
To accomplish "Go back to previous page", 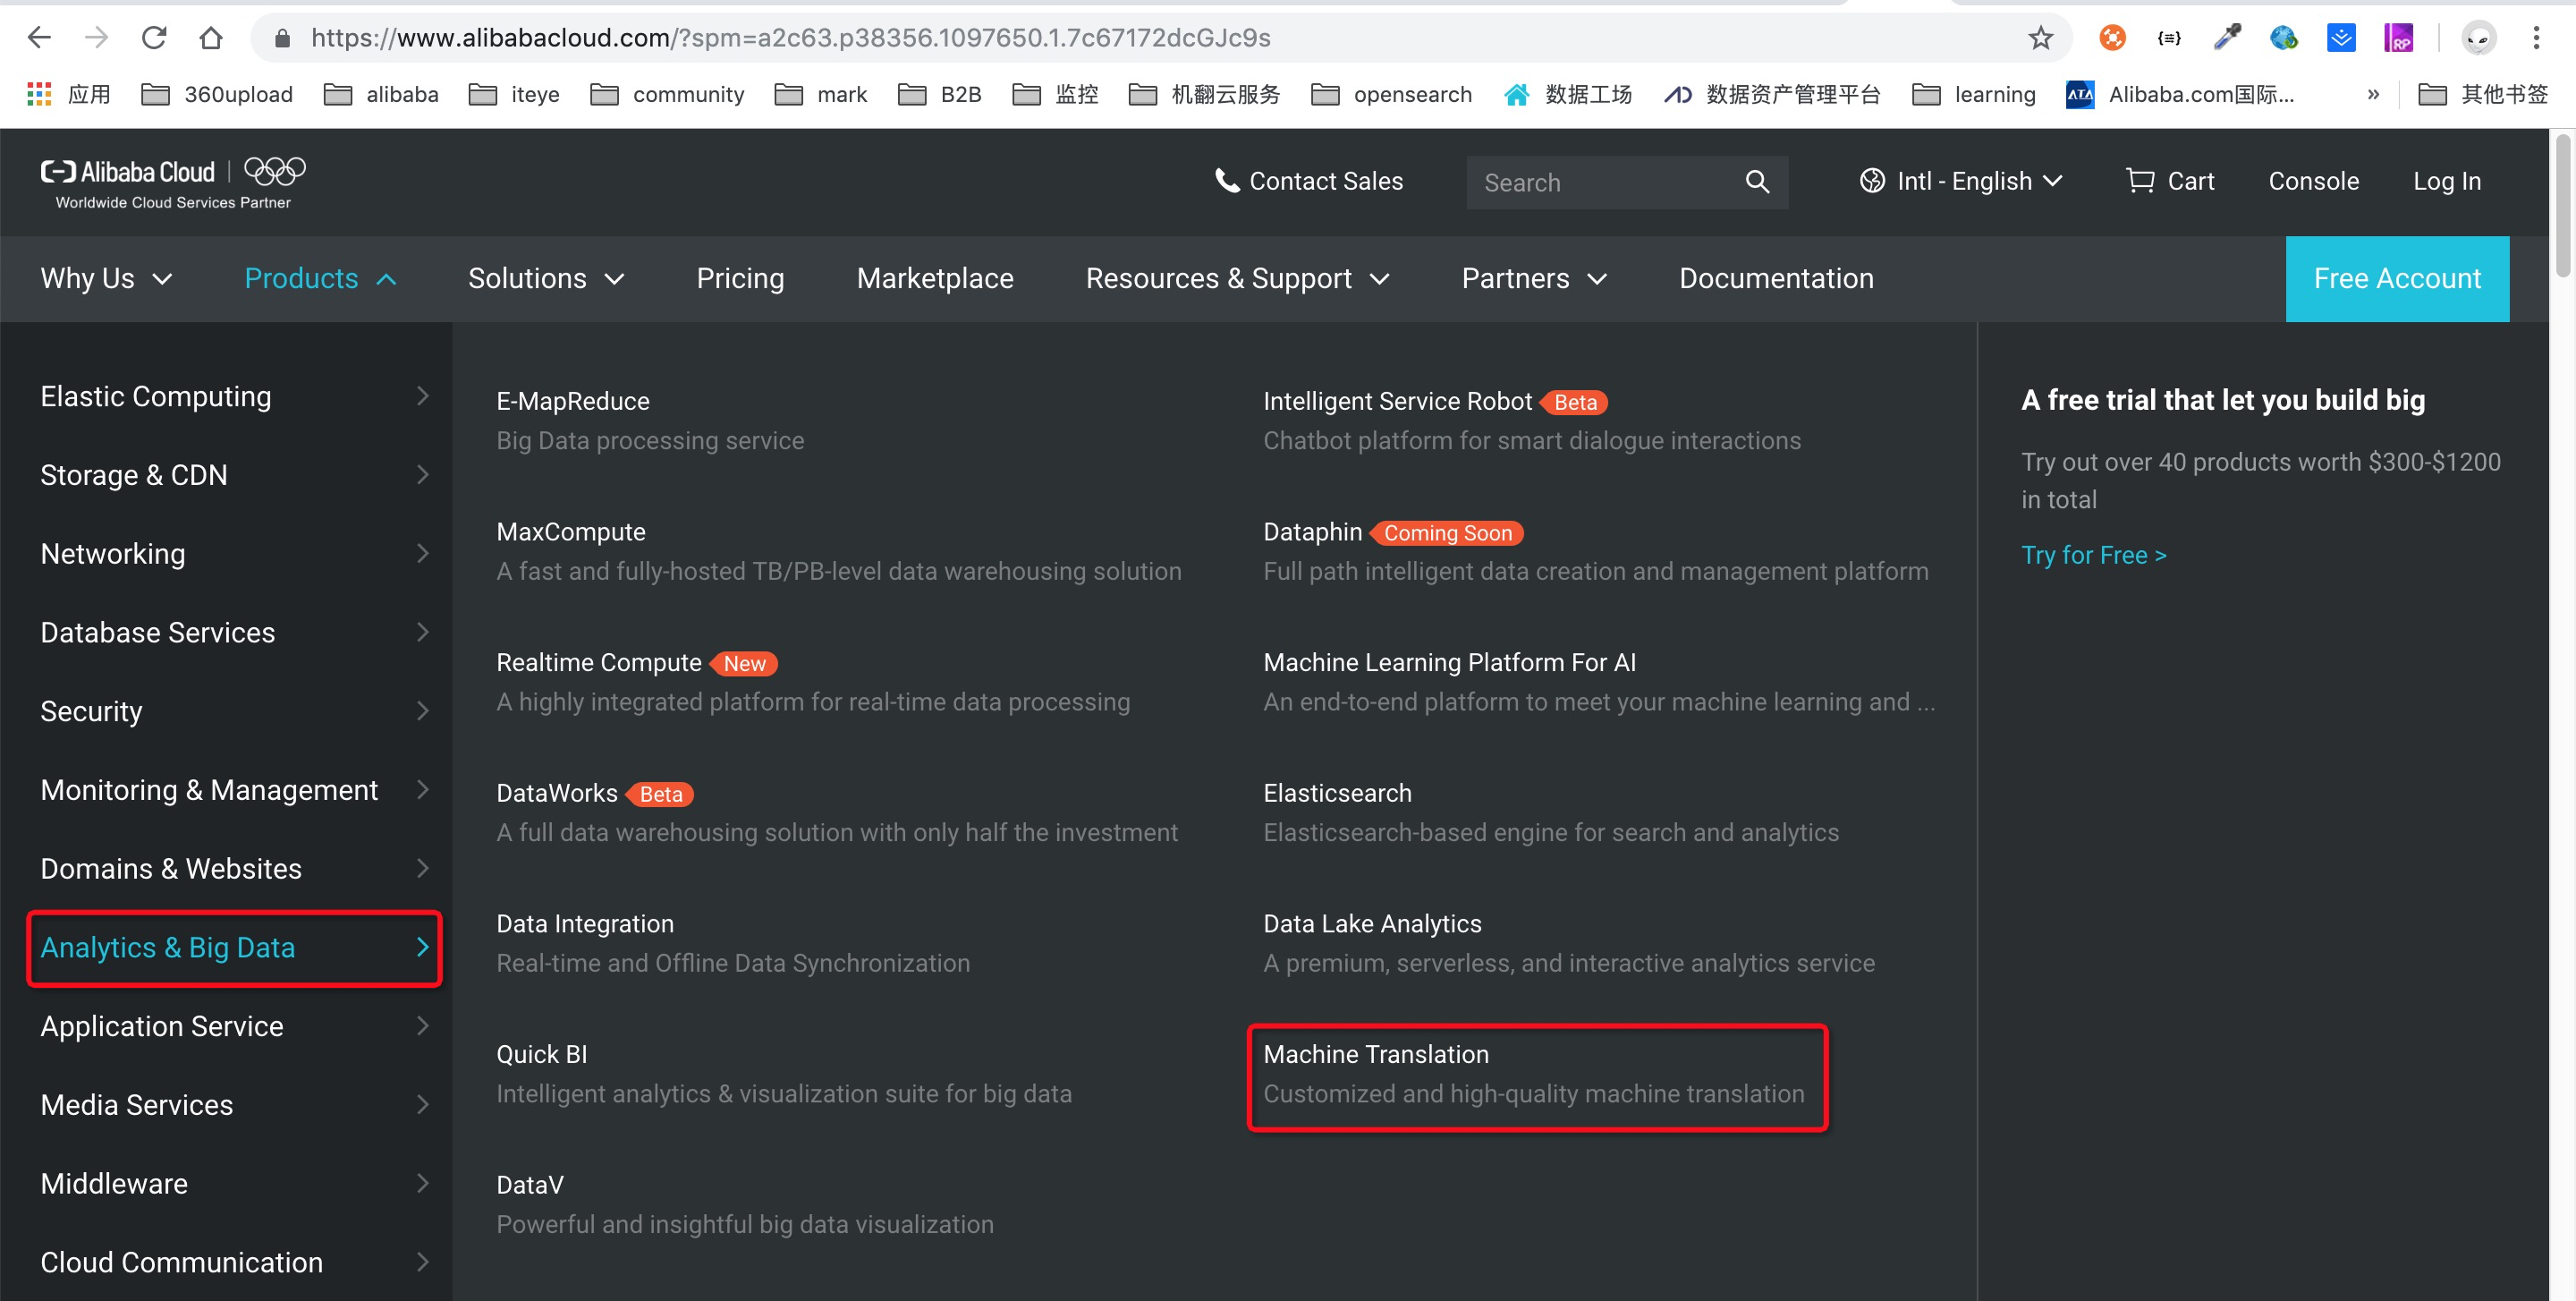I will coord(39,38).
